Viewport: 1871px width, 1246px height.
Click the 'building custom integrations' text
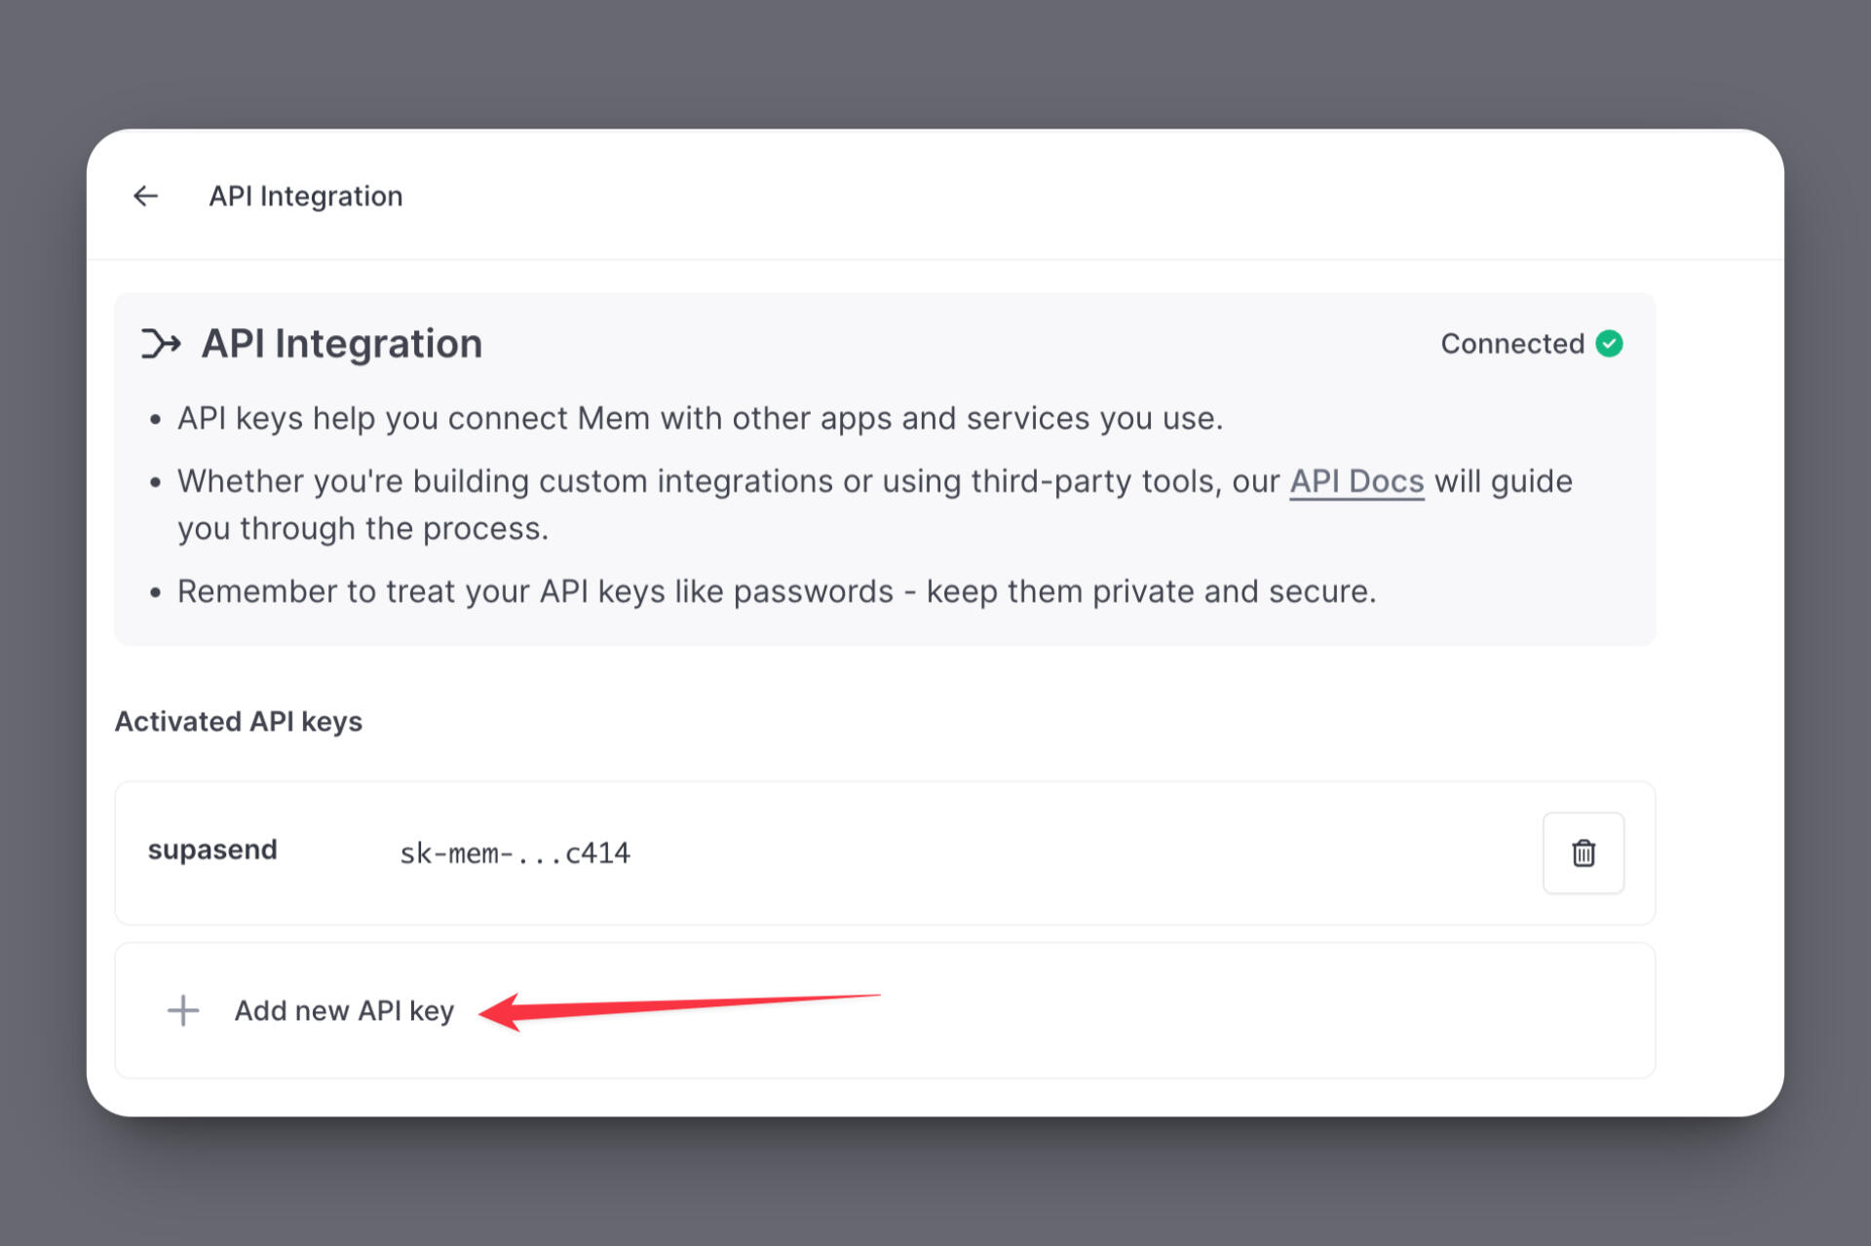tap(622, 481)
